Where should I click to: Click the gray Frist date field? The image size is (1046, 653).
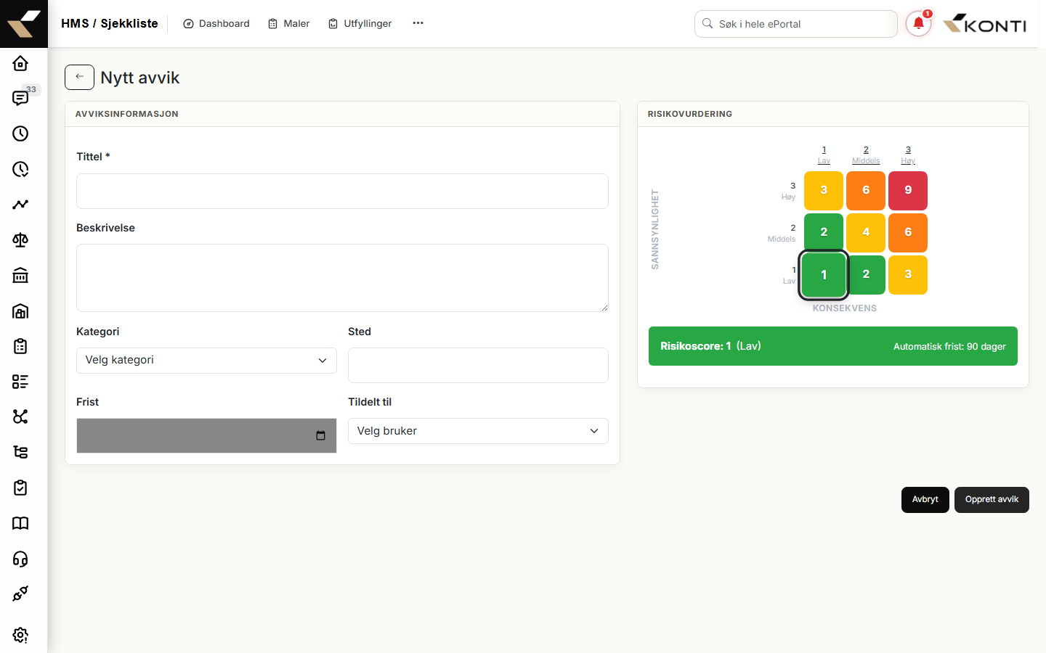click(x=206, y=435)
